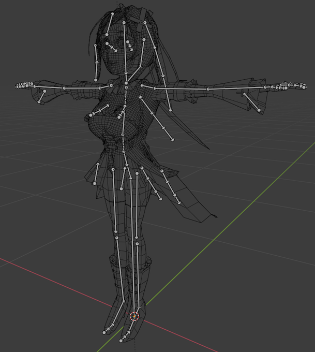This screenshot has width=315, height=352.
Task: Select the lower side-hair bone beside the cheek
Action: click(96, 70)
